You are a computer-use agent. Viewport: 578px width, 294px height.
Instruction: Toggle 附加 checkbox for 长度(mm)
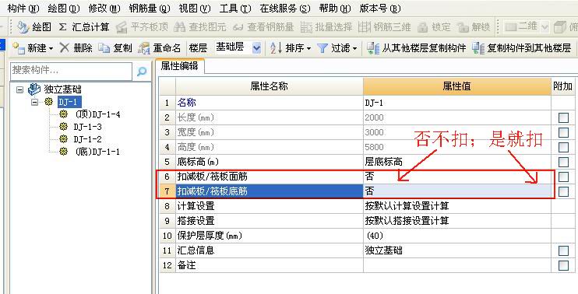pyautogui.click(x=563, y=117)
